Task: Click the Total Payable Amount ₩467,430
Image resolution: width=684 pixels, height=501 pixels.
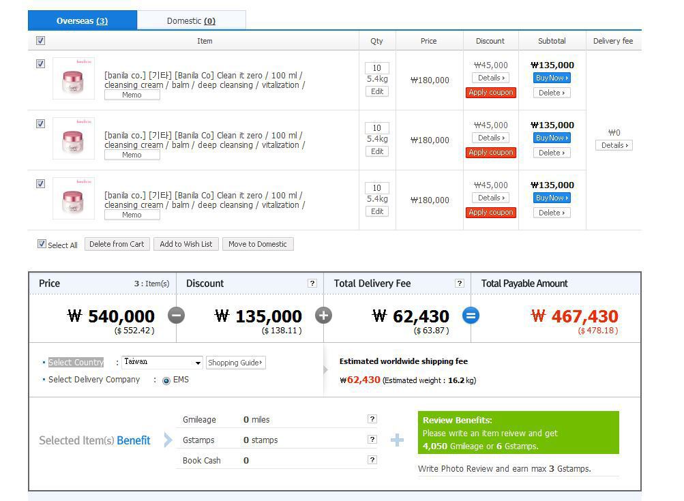Action: (x=574, y=316)
